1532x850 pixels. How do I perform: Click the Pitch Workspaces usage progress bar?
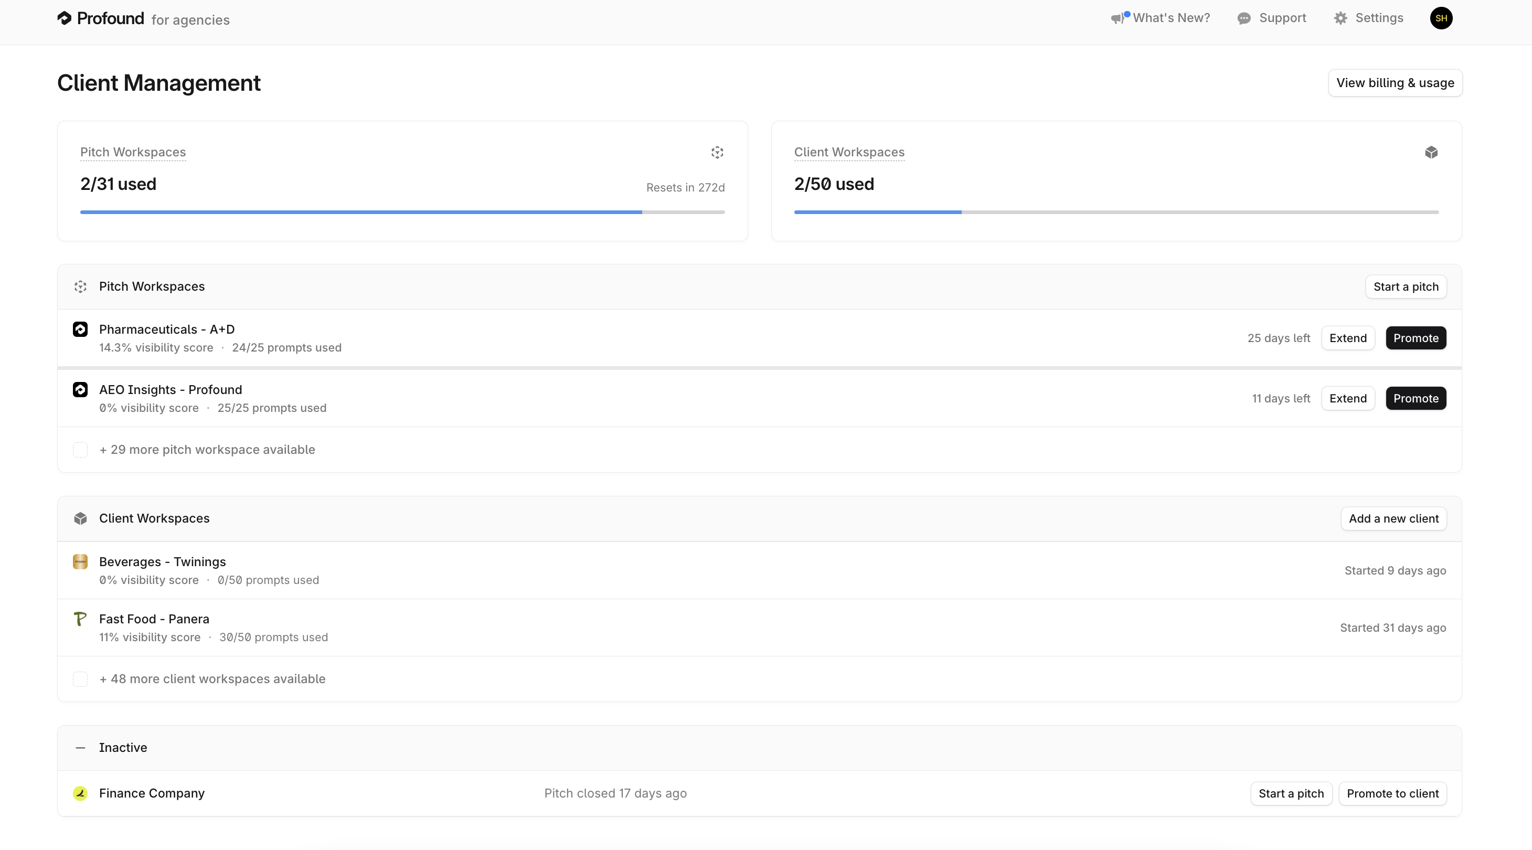click(402, 212)
